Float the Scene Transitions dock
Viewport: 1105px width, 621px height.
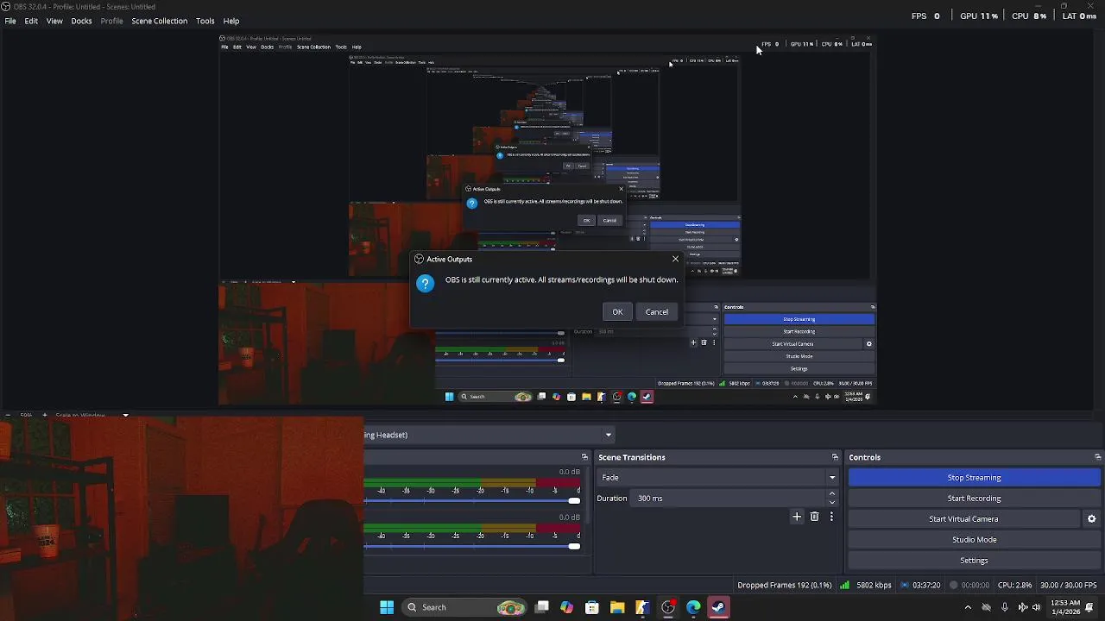835,457
